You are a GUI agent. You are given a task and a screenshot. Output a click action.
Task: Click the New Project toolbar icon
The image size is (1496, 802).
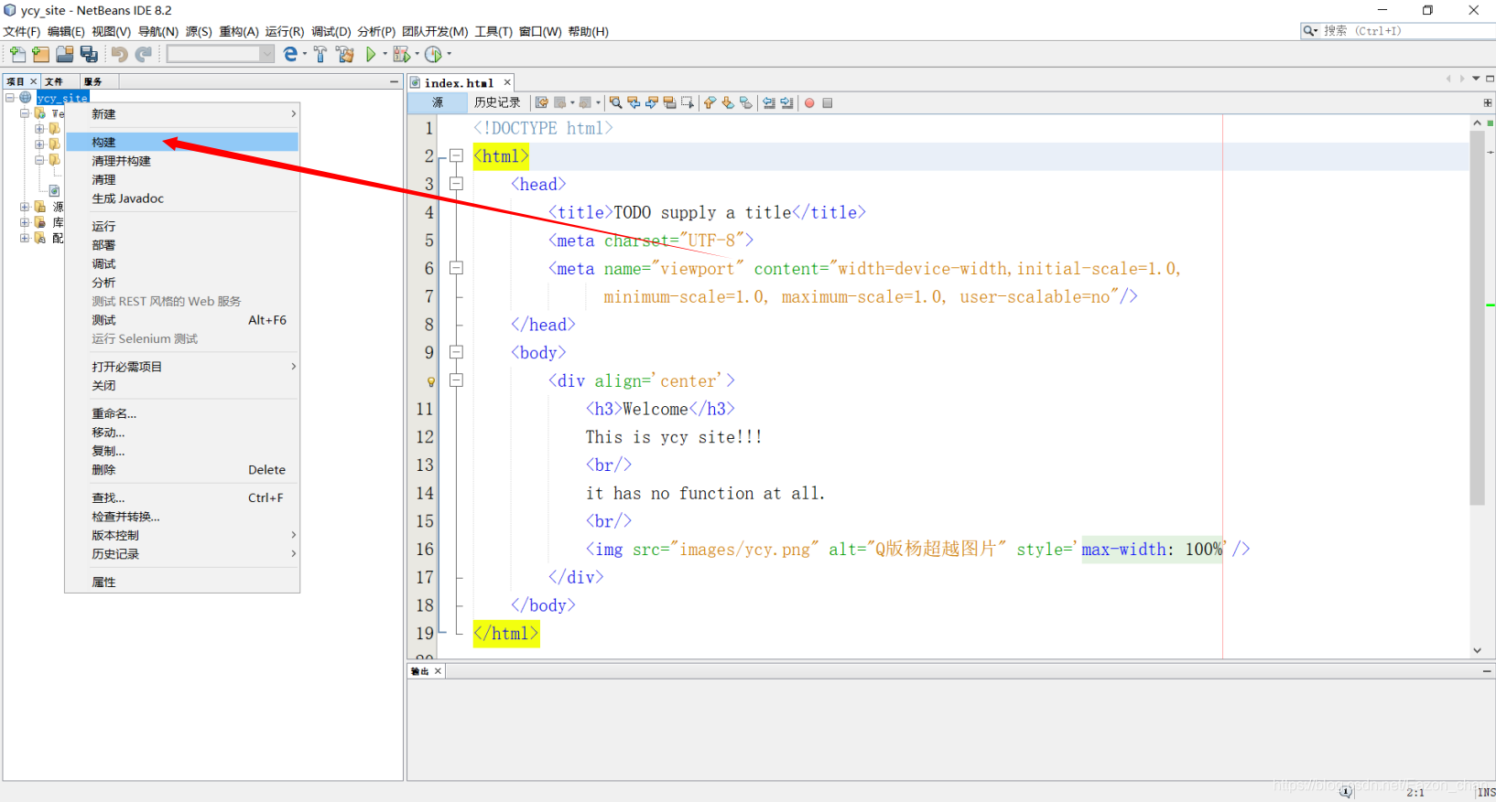[41, 55]
